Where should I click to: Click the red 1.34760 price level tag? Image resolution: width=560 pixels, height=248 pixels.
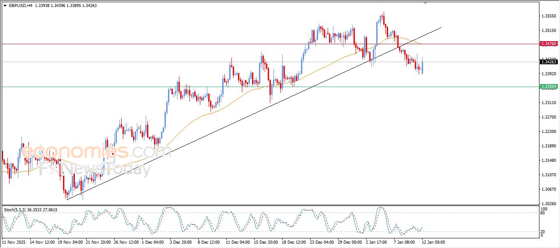tap(549, 44)
